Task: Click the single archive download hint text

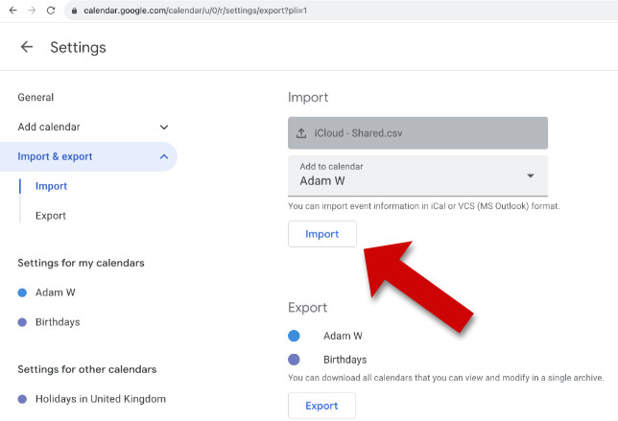Action: 445,378
